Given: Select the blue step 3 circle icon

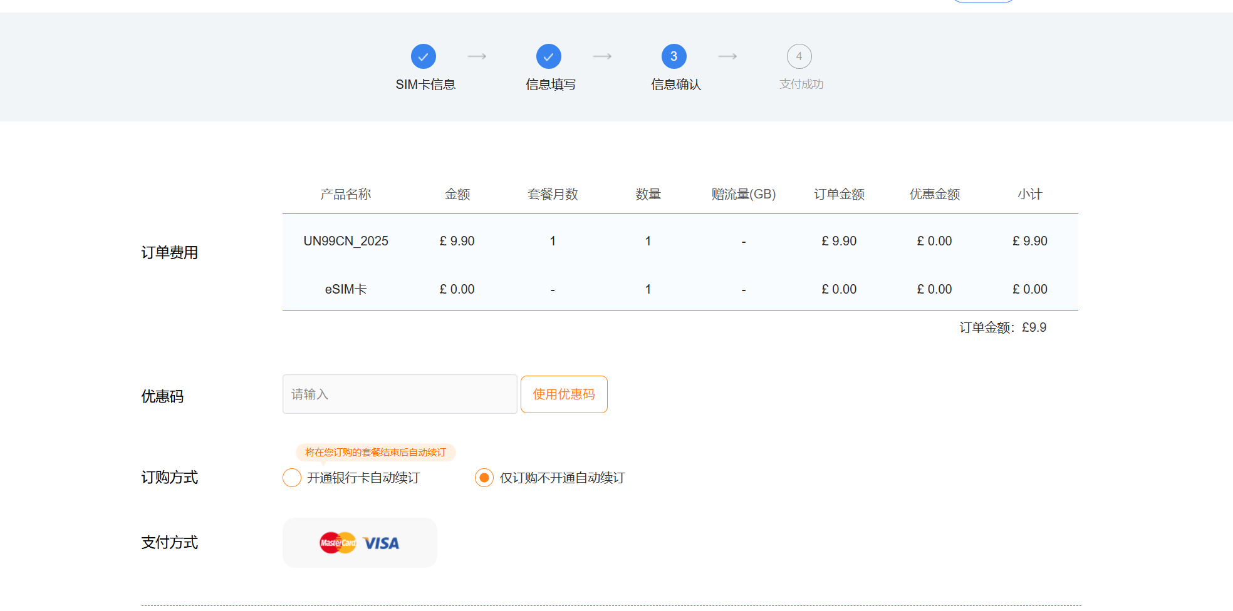Looking at the screenshot, I should click(x=674, y=56).
